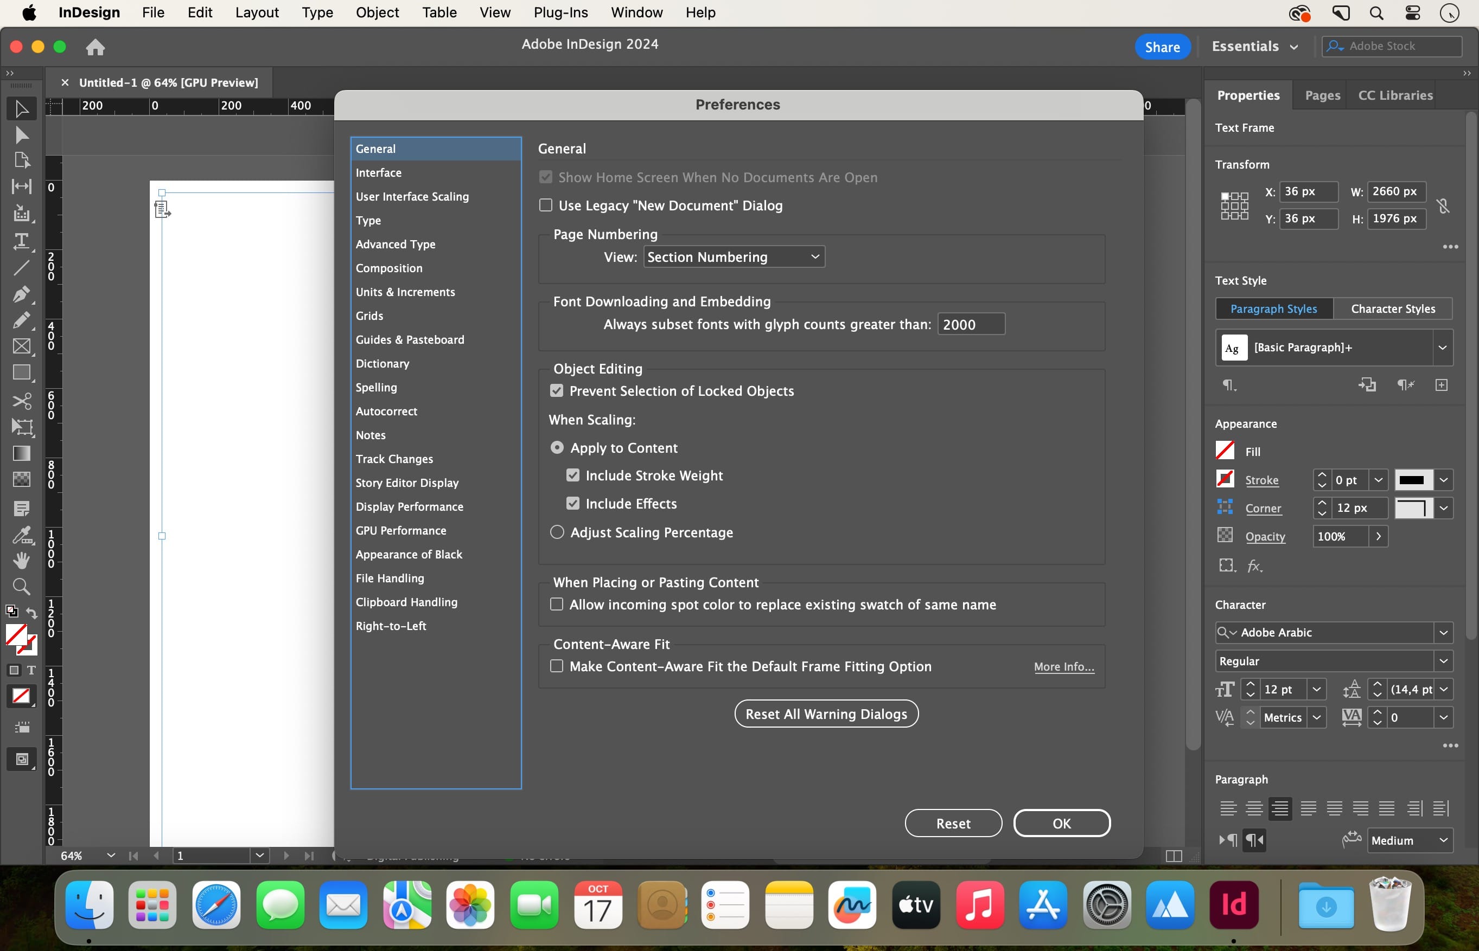Screen dimensions: 1479x951
Task: Select the Selection tool in toolbar
Action: pyautogui.click(x=22, y=108)
